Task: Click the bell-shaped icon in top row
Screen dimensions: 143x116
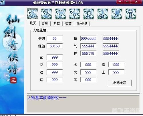Action: [x=89, y=14]
